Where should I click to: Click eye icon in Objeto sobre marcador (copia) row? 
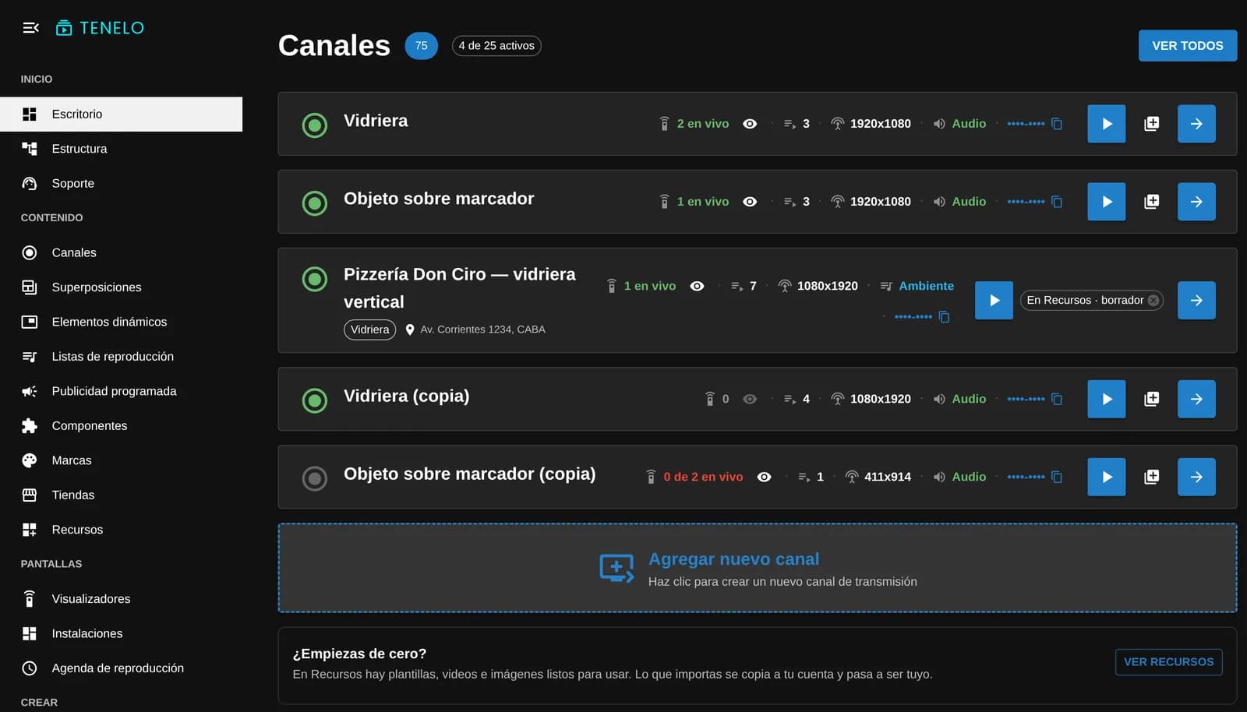[x=764, y=477]
